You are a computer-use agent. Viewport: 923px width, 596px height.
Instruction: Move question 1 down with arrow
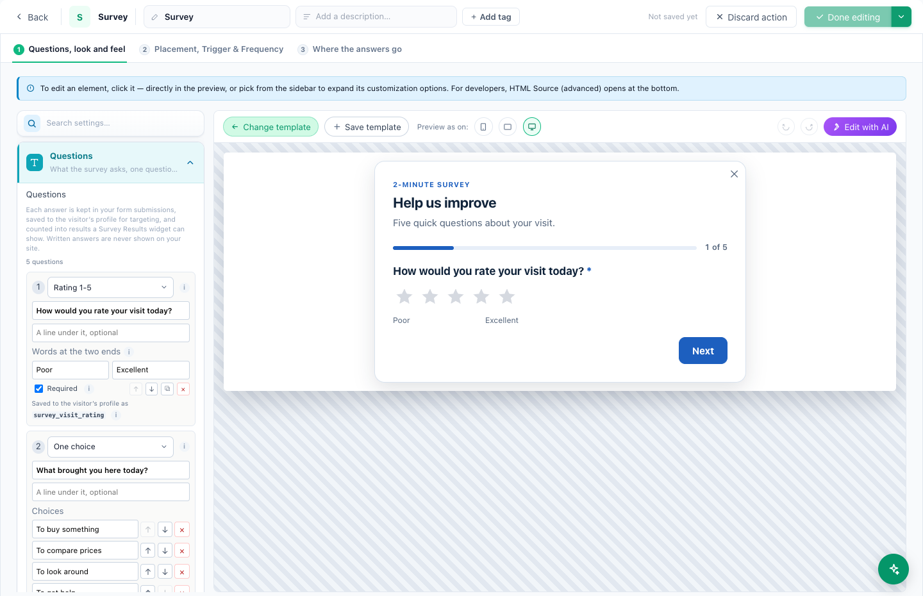pos(152,389)
